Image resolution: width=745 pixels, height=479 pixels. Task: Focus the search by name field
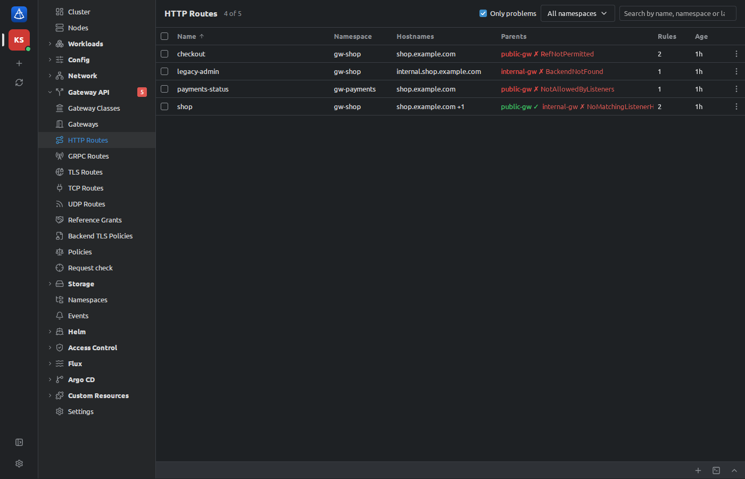coord(677,13)
